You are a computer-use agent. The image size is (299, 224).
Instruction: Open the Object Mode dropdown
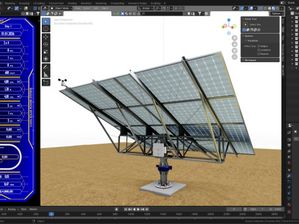[x=61, y=8]
